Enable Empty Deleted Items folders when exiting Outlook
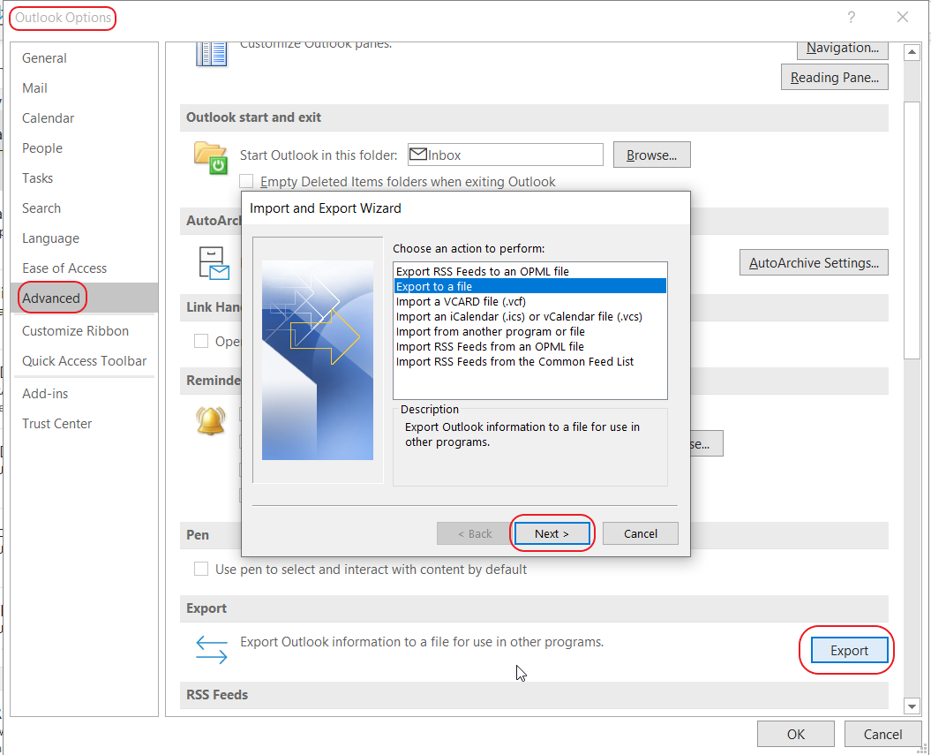The width and height of the screenshot is (931, 755). click(246, 181)
